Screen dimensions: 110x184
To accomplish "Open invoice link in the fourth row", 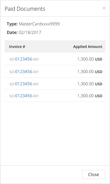I will (x=24, y=96).
